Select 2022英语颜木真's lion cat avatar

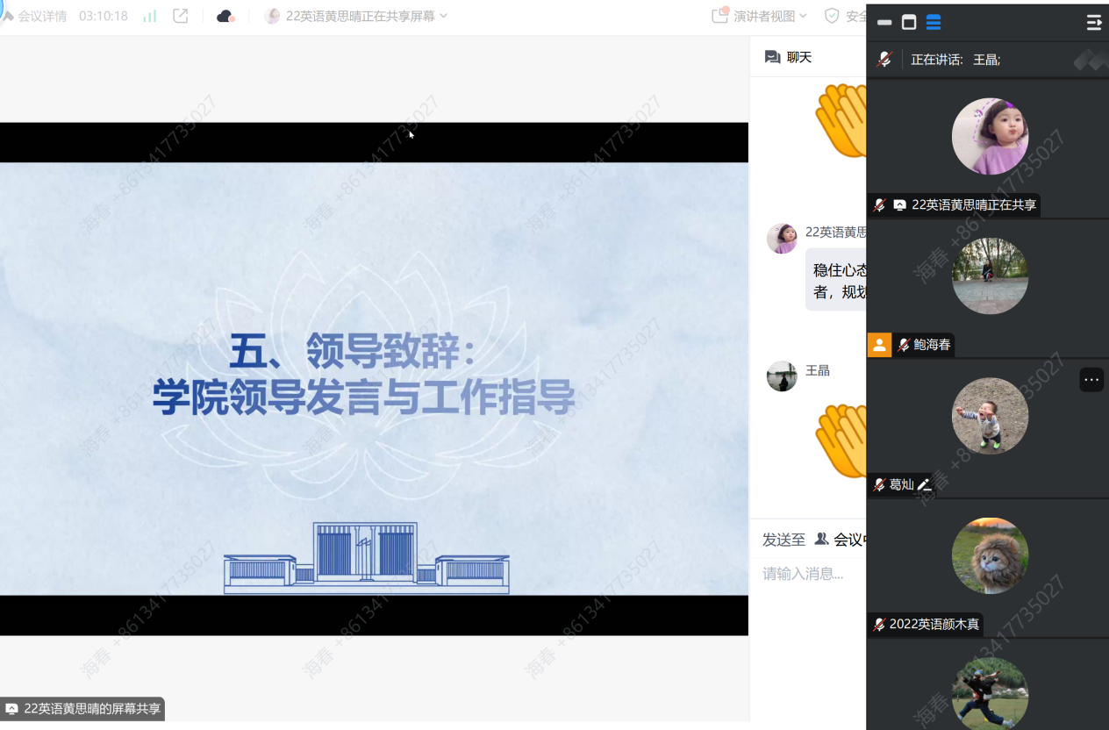pos(990,555)
